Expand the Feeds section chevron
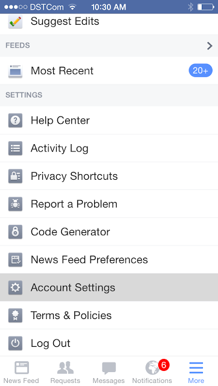The width and height of the screenshot is (218, 386). click(x=210, y=46)
